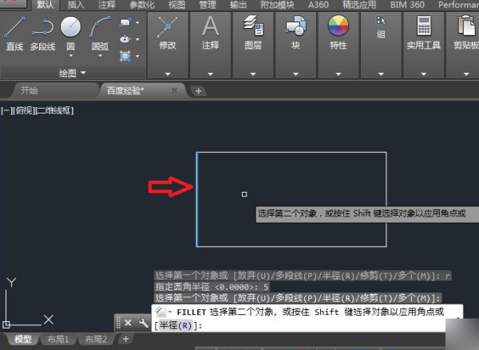This screenshot has height=350, width=479.
Task: Open the 实用工具 (Utilities) calculator panel
Action: (423, 33)
